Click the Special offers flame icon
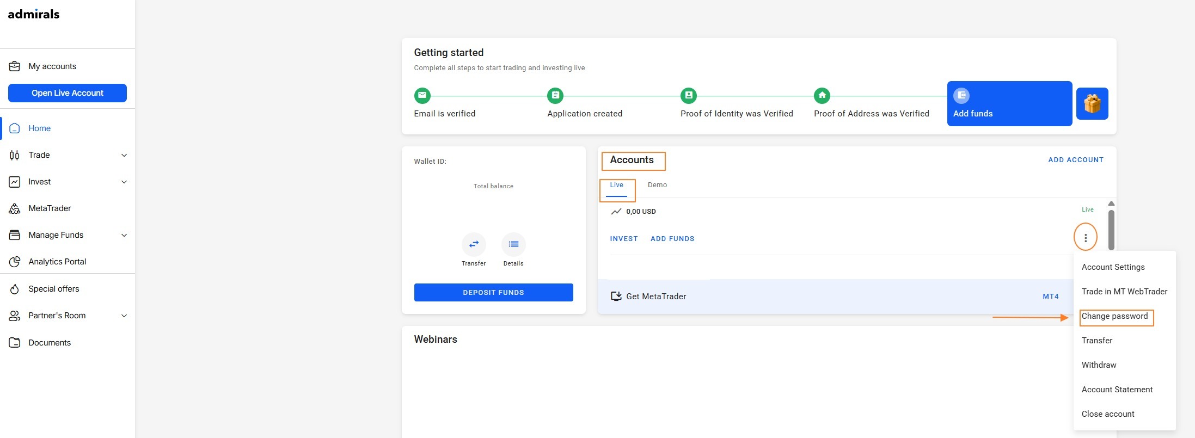The height and width of the screenshot is (438, 1195). click(x=15, y=289)
